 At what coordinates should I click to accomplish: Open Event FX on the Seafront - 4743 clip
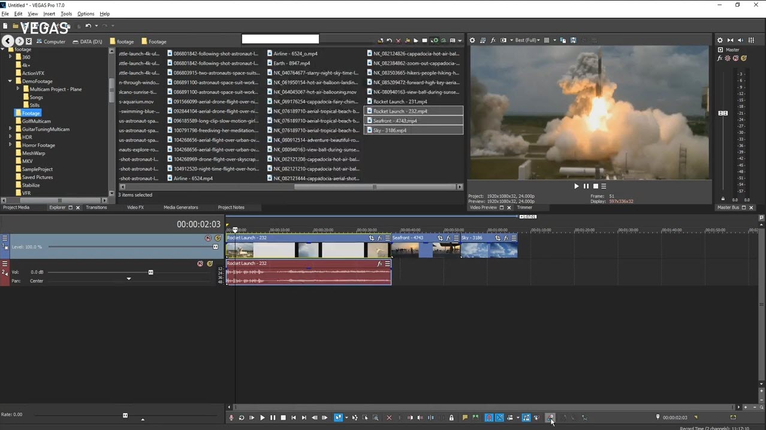click(447, 238)
